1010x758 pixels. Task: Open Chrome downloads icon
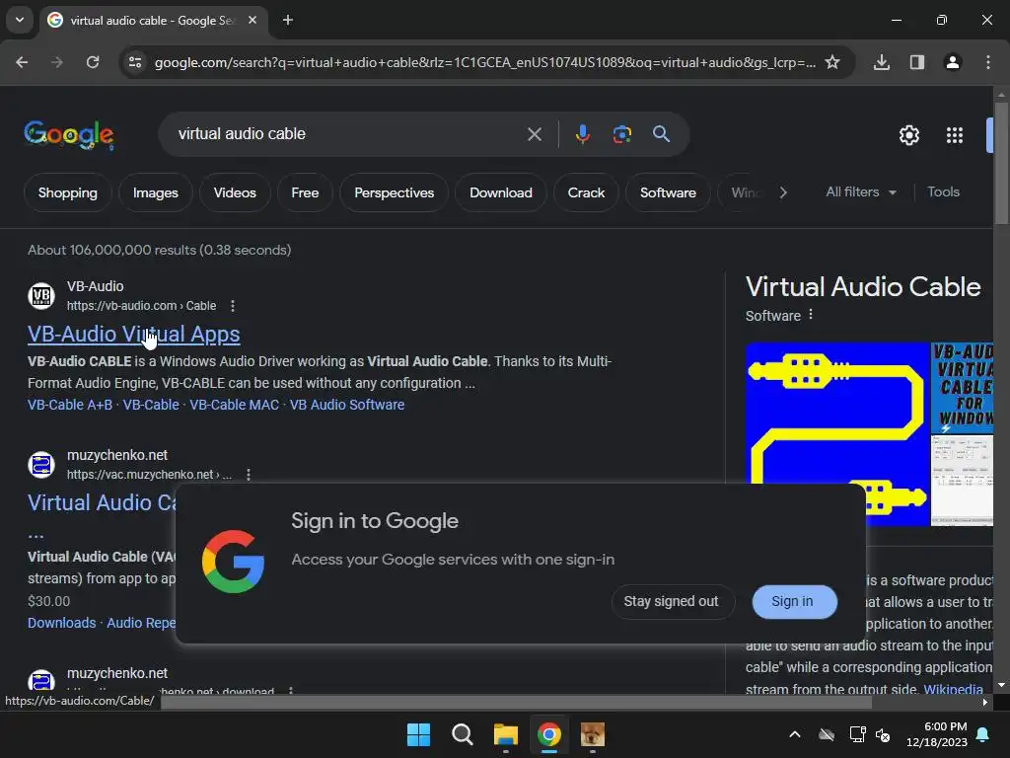point(882,62)
